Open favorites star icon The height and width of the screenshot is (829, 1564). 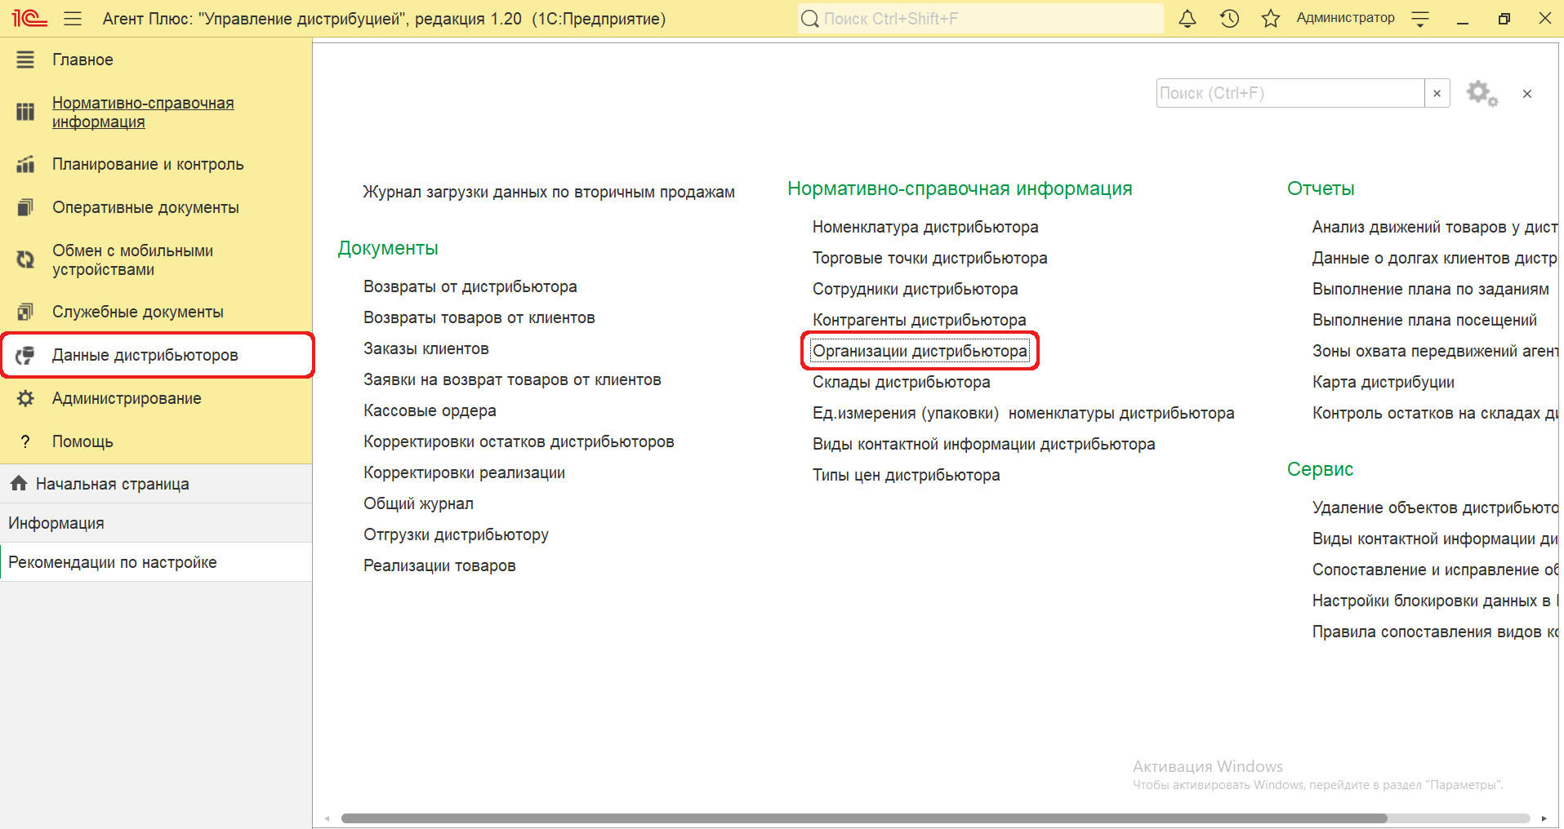point(1270,18)
